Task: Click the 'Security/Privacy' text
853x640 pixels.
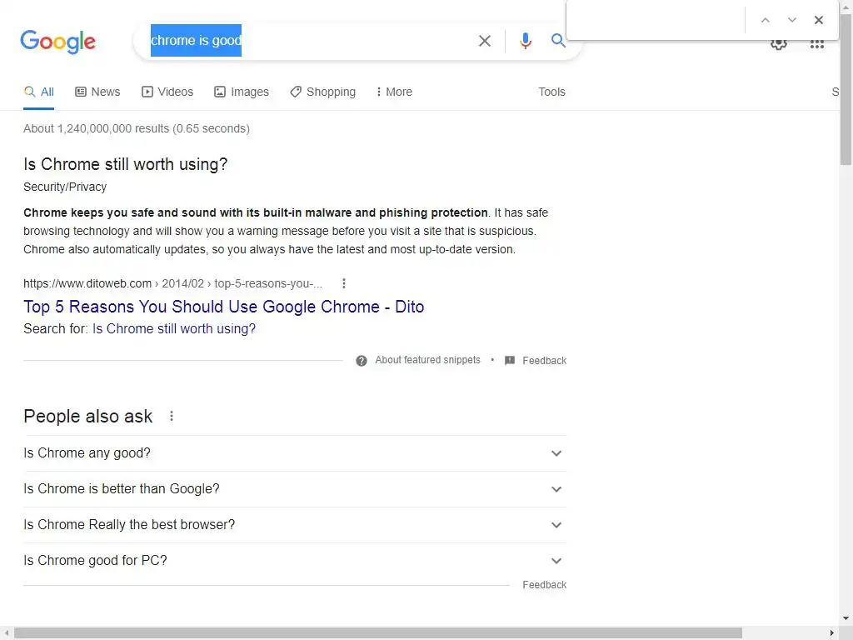Action: [x=65, y=187]
